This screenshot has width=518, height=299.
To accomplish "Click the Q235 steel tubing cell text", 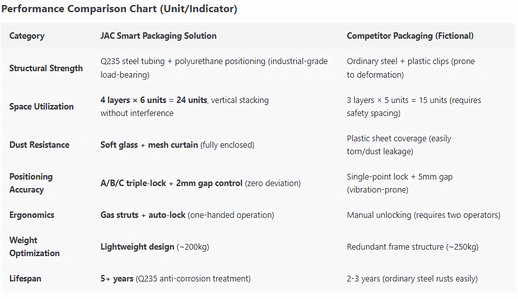I will pos(214,68).
